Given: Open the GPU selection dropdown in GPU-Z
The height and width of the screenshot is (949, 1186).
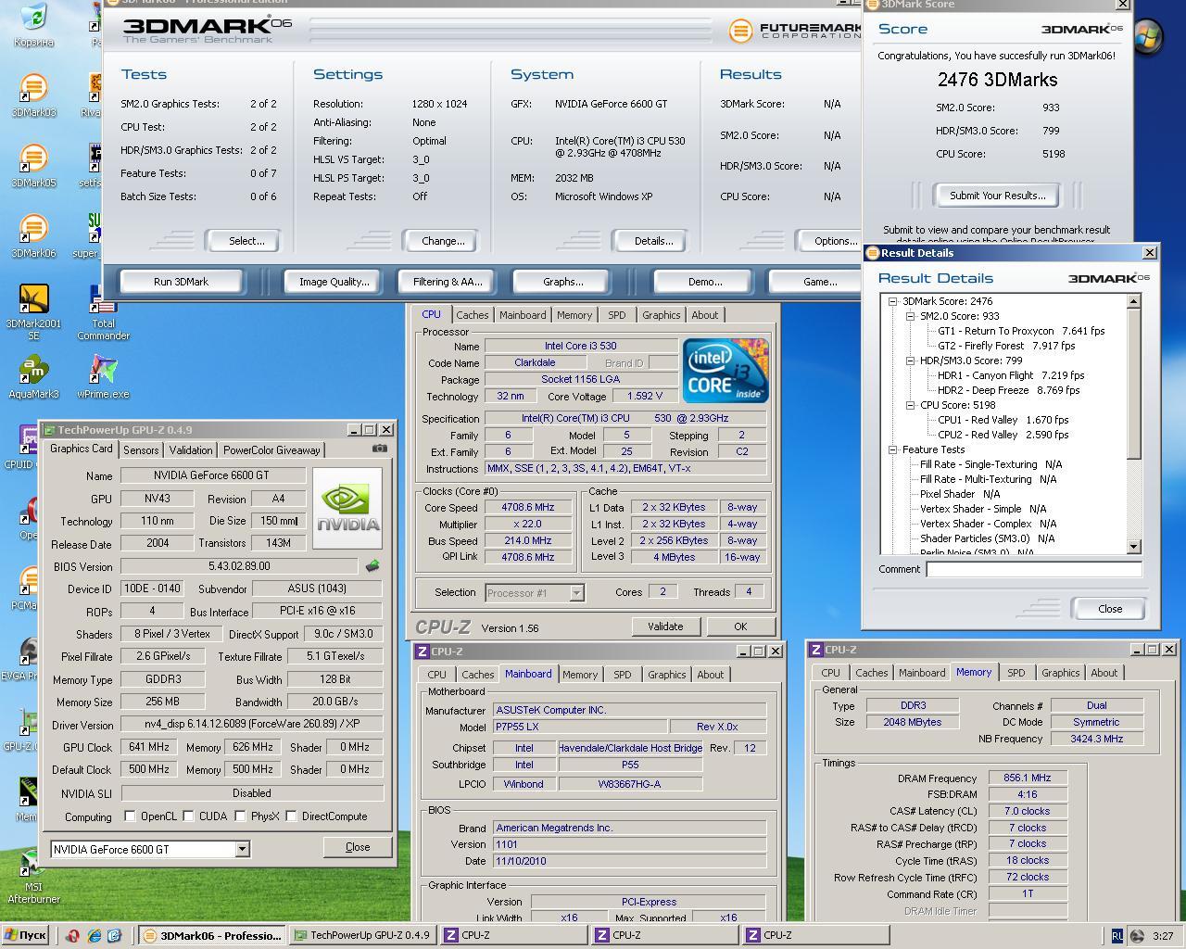Looking at the screenshot, I should click(x=242, y=849).
